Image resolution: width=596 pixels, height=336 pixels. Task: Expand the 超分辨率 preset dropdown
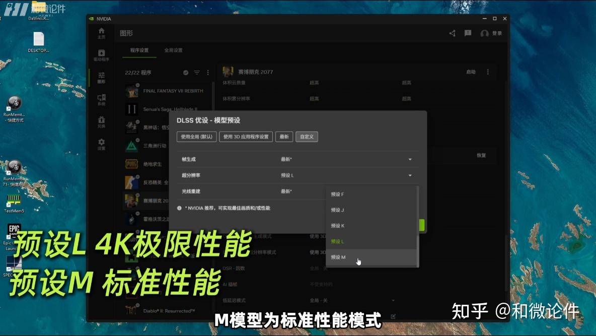point(410,175)
